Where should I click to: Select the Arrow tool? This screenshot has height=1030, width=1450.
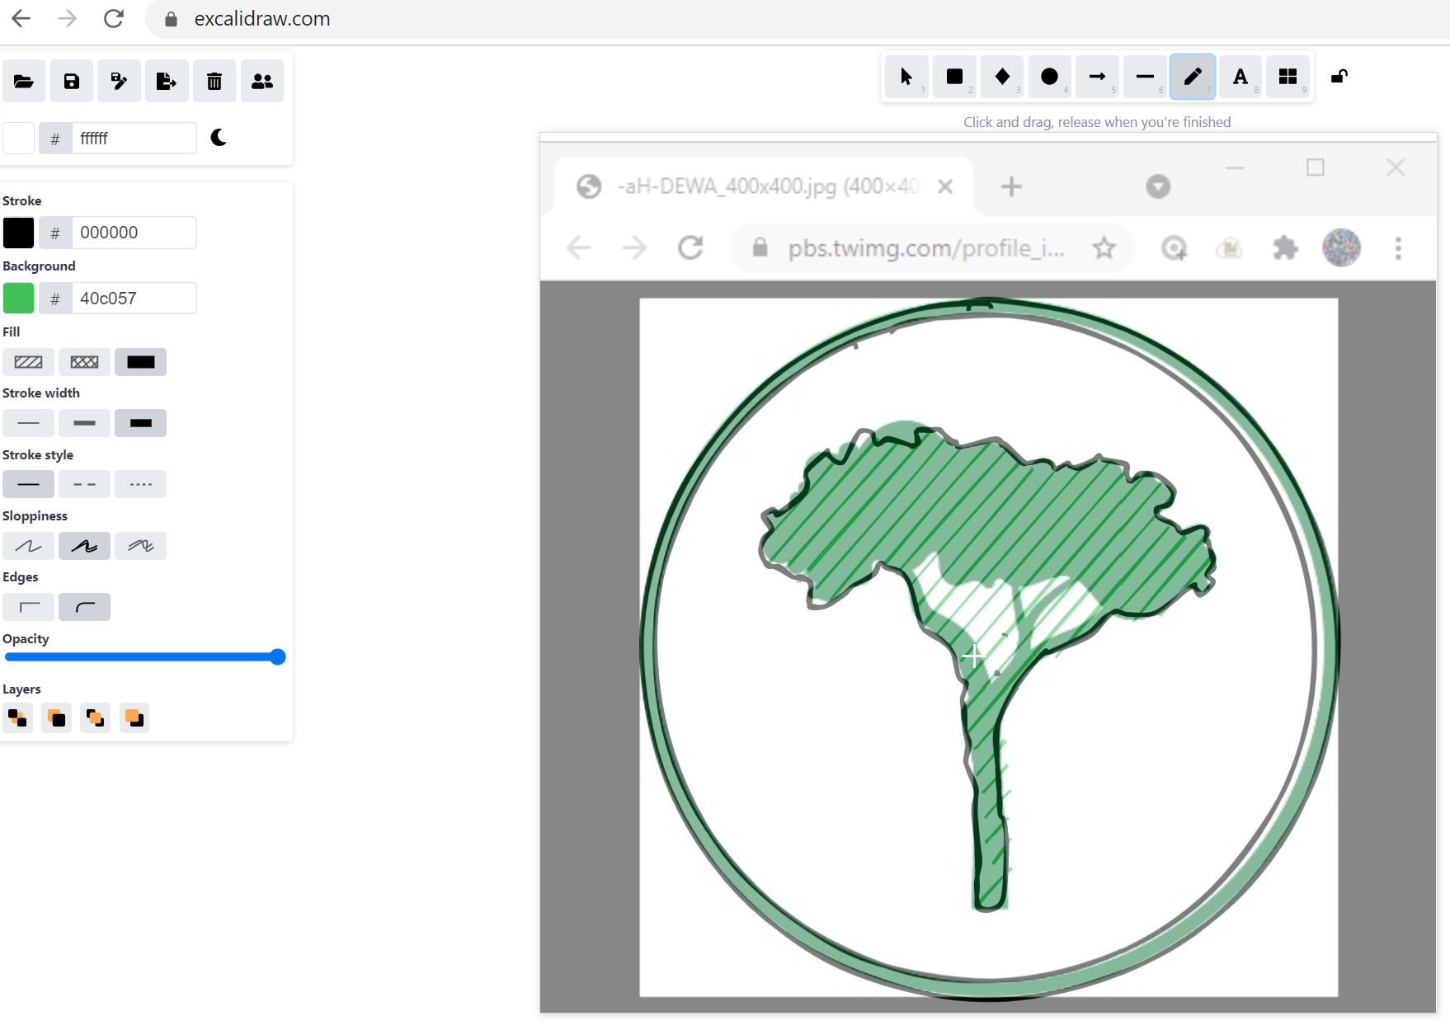pyautogui.click(x=1097, y=77)
